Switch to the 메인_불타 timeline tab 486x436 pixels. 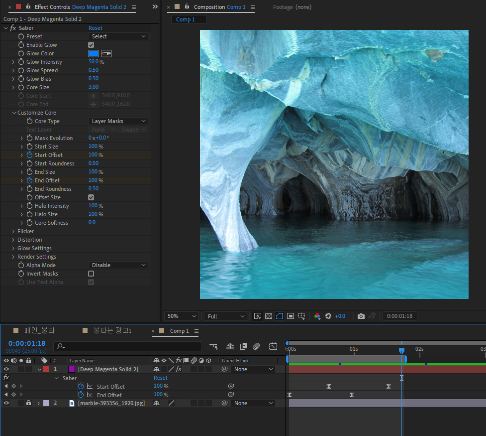click(x=40, y=330)
